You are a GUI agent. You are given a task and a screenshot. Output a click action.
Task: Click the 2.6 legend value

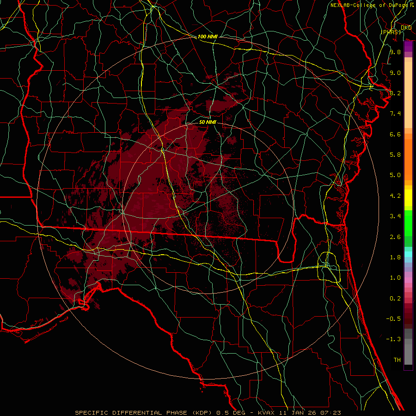point(395,237)
